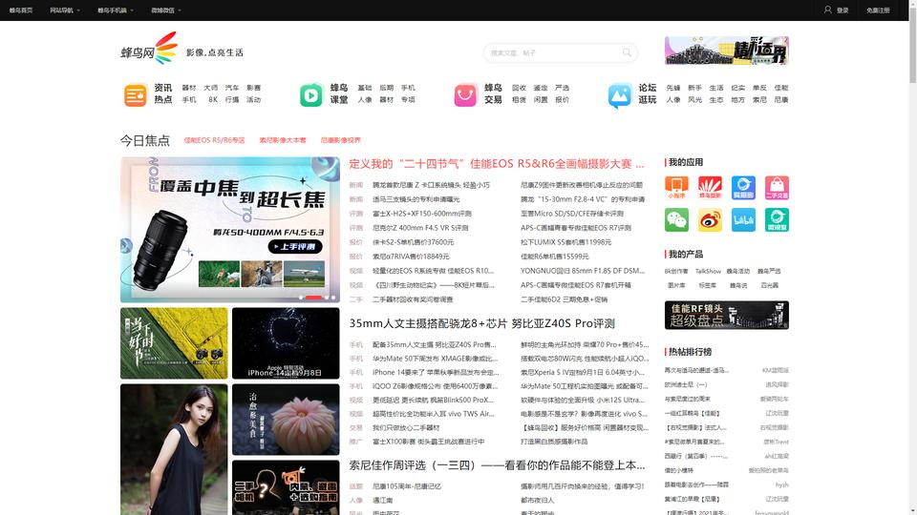Expand the 微博微信 dropdown
The image size is (917, 515).
pyautogui.click(x=166, y=10)
